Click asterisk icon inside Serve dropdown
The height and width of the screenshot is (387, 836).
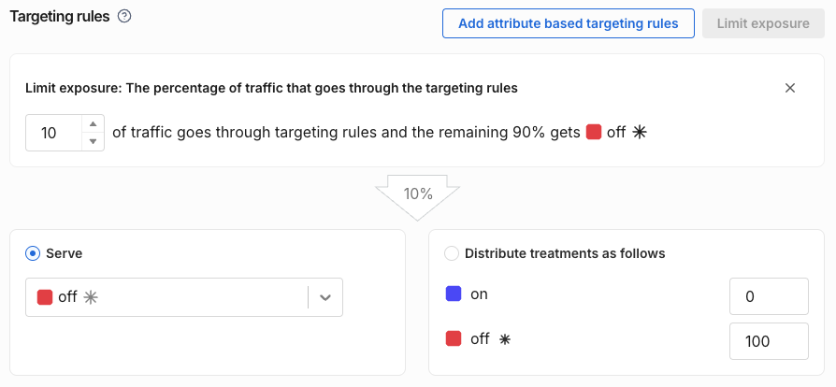point(91,297)
